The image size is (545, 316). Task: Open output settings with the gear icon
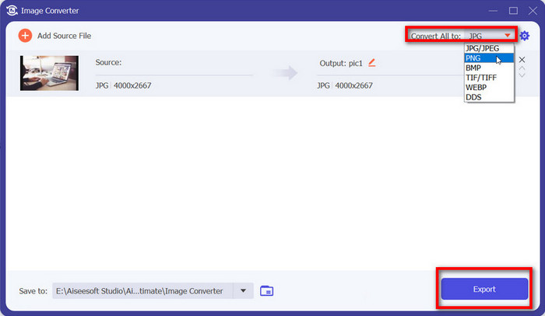524,36
